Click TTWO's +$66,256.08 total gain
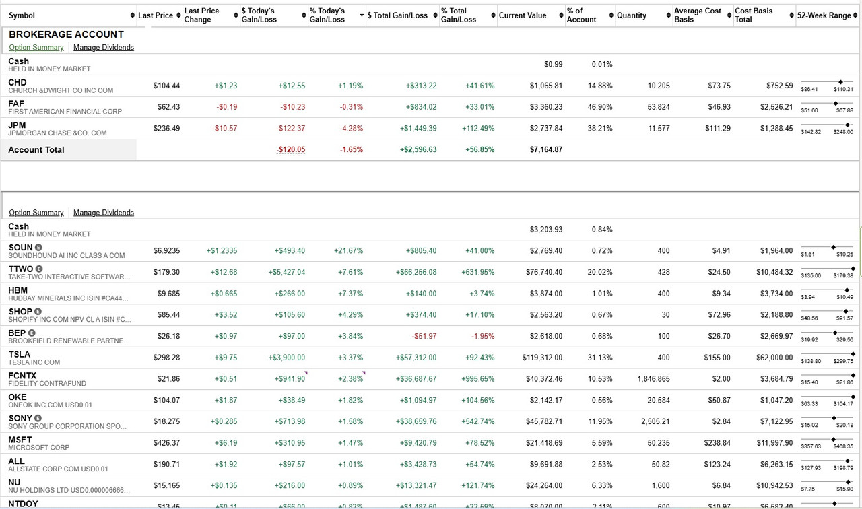 pyautogui.click(x=416, y=272)
